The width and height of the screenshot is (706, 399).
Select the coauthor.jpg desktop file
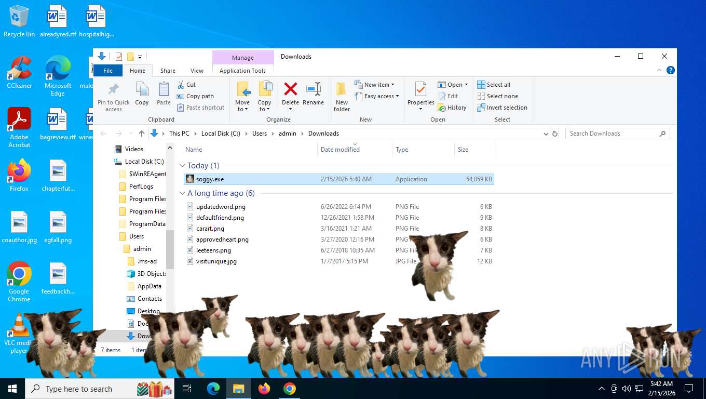(x=19, y=228)
